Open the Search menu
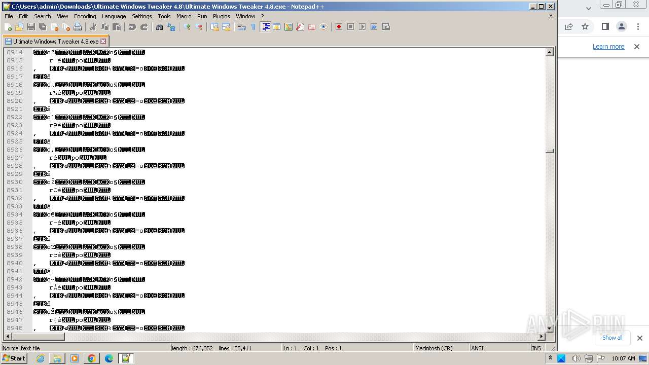 [x=43, y=16]
